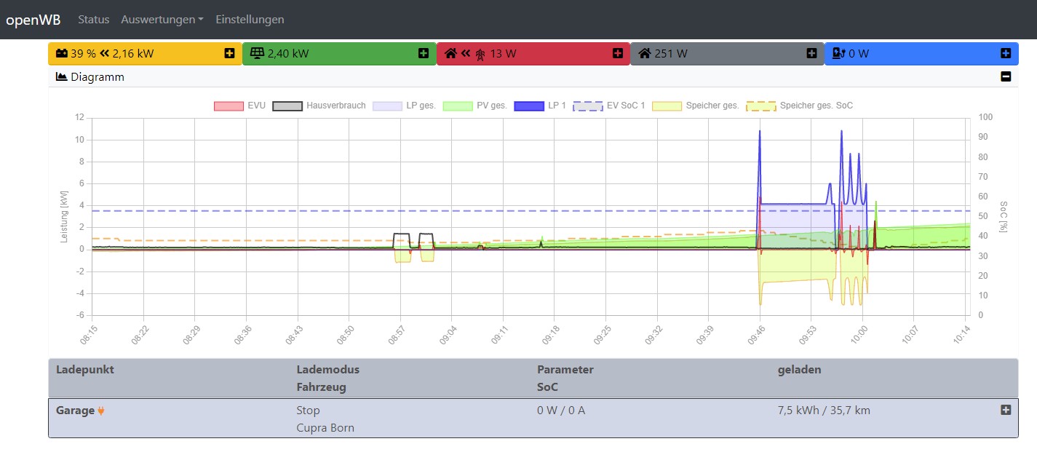1037x452 pixels.
Task: Click the battery icon in yellow card
Action: point(62,53)
